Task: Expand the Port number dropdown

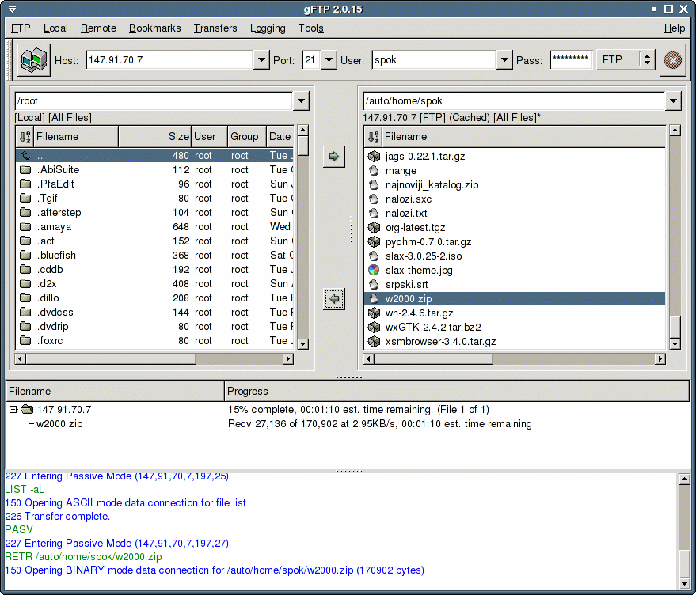Action: pyautogui.click(x=329, y=60)
